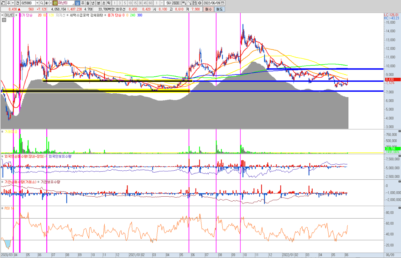This screenshot has height=258, width=401.
Task: Click the grid table icon below 아난티 label
Action: (4, 20)
